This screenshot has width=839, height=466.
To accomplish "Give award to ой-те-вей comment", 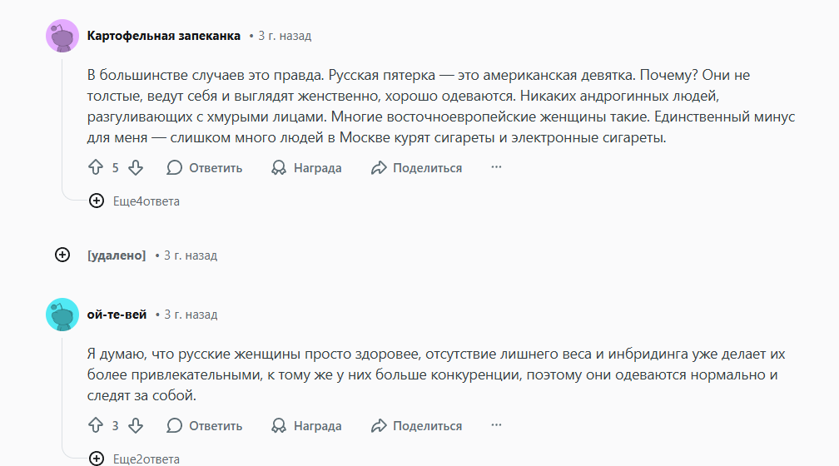I will point(307,425).
